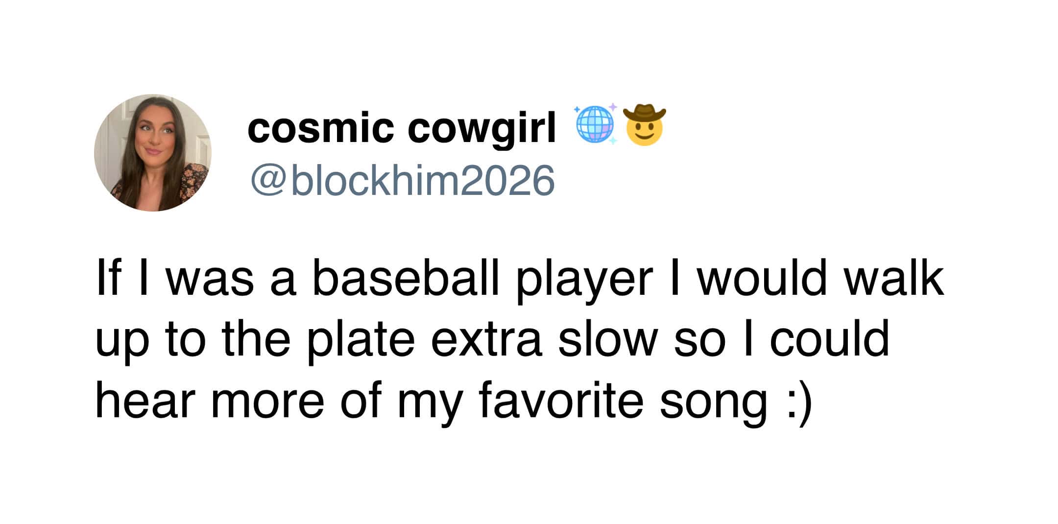This screenshot has height=524, width=1058.
Task: Click the word "cosmic" in display name
Action: coord(321,128)
